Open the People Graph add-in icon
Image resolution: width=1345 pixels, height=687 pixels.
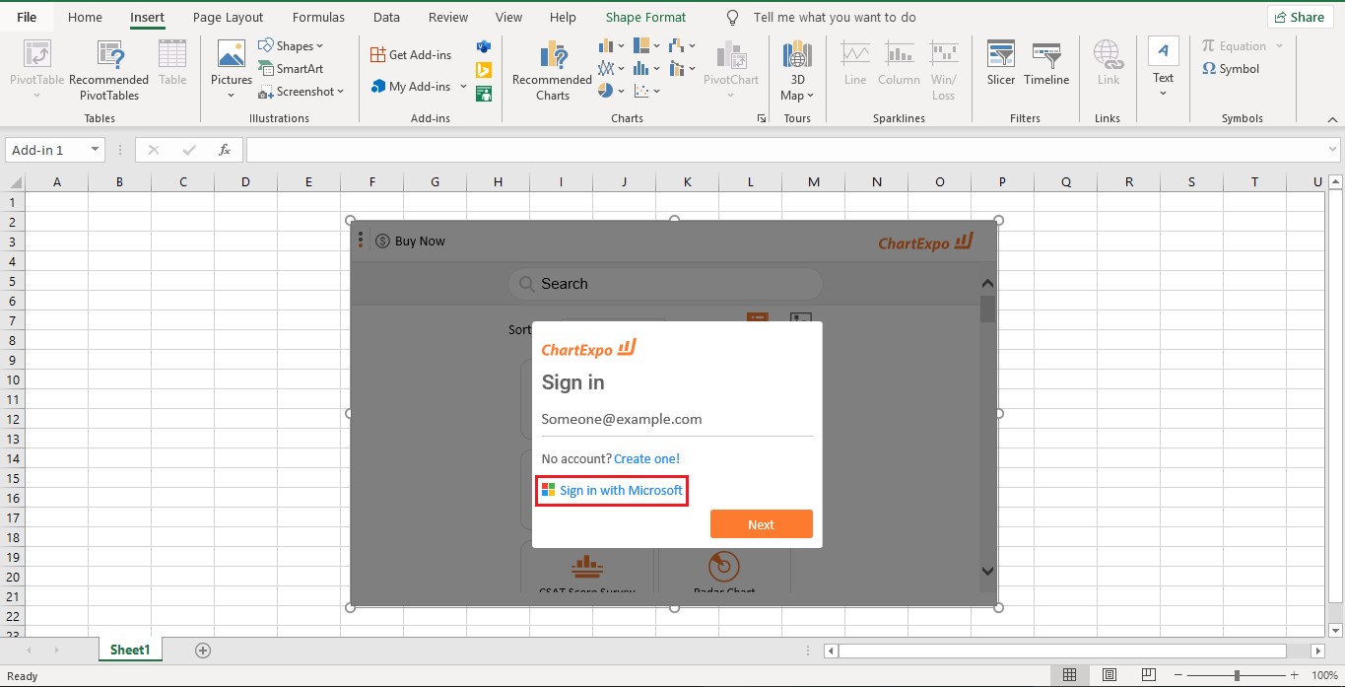tap(484, 94)
